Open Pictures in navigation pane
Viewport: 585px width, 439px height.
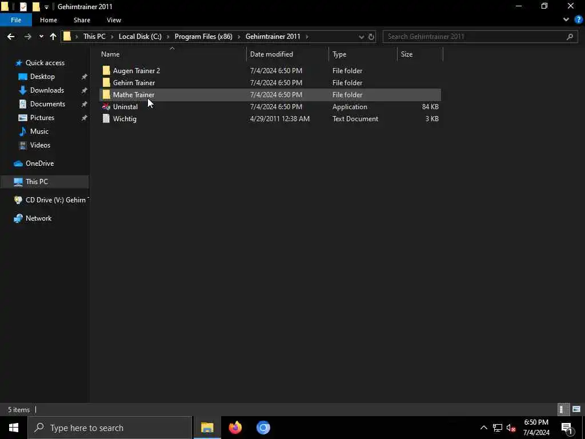pyautogui.click(x=42, y=118)
